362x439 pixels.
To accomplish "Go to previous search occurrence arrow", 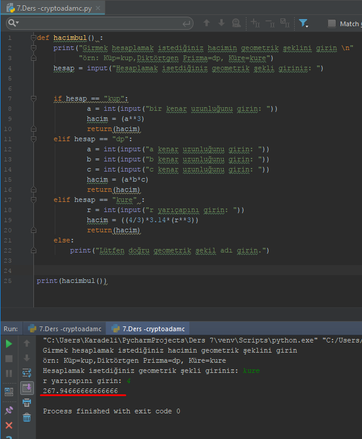I will (207, 23).
